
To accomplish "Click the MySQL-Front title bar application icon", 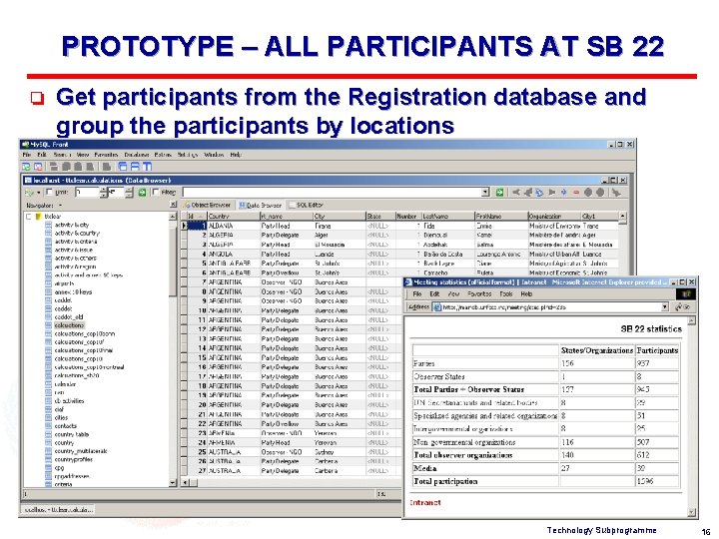I will 25,145.
